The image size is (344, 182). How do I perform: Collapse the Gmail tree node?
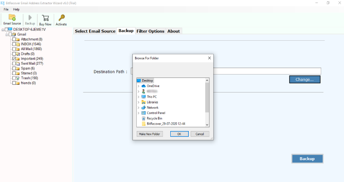pos(7,35)
